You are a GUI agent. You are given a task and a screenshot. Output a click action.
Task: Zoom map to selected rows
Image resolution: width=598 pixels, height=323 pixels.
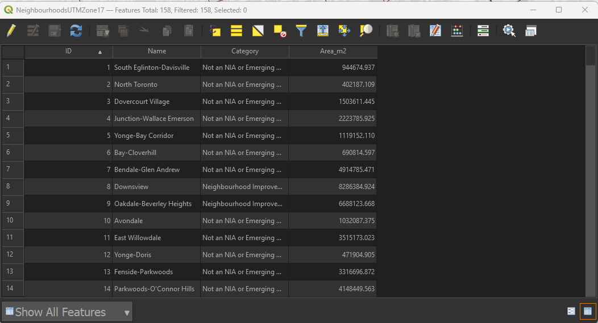coord(366,31)
